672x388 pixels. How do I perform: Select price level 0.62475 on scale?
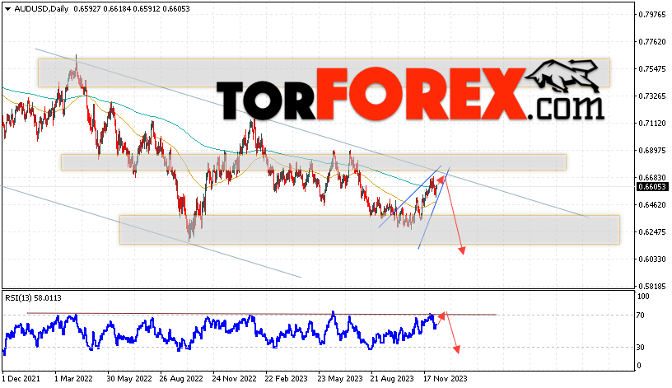click(652, 232)
